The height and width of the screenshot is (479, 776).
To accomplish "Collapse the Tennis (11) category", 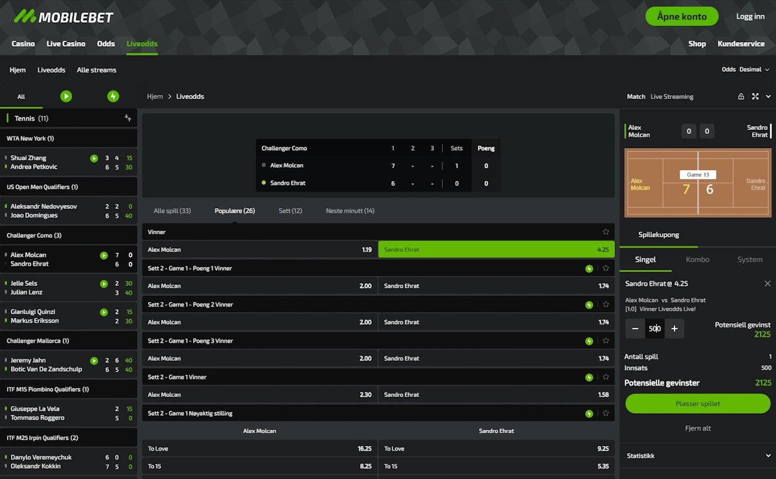I will [x=69, y=118].
